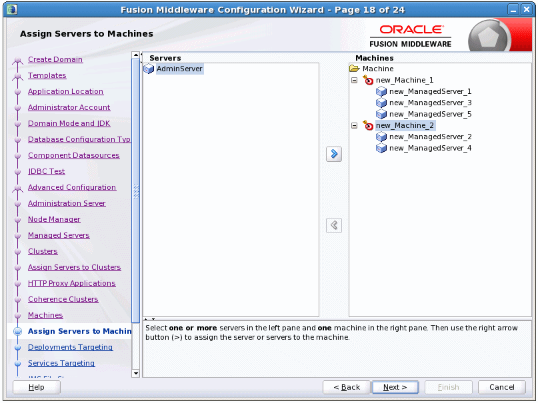Click the sidebar scroll up arrow
This screenshot has width=538, height=403.
(136, 55)
